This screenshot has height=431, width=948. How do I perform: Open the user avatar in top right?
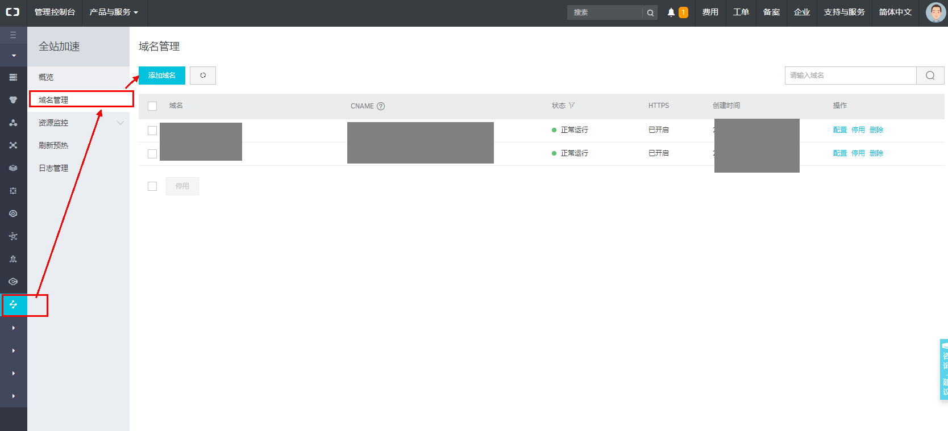[x=935, y=12]
